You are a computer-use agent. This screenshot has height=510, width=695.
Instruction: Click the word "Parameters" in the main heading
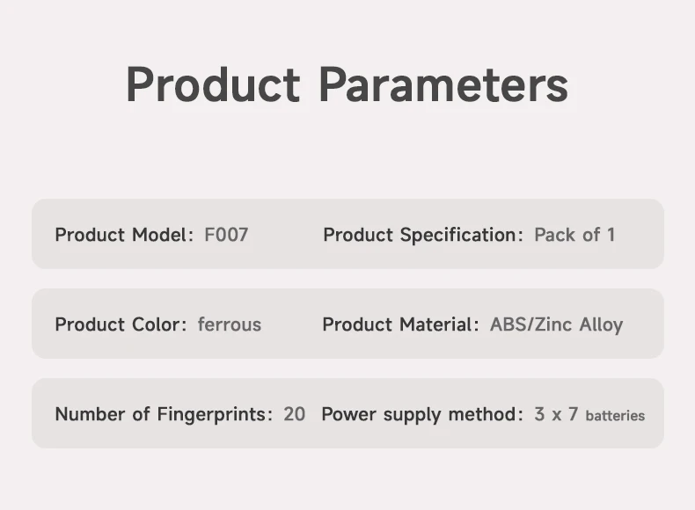coord(443,85)
